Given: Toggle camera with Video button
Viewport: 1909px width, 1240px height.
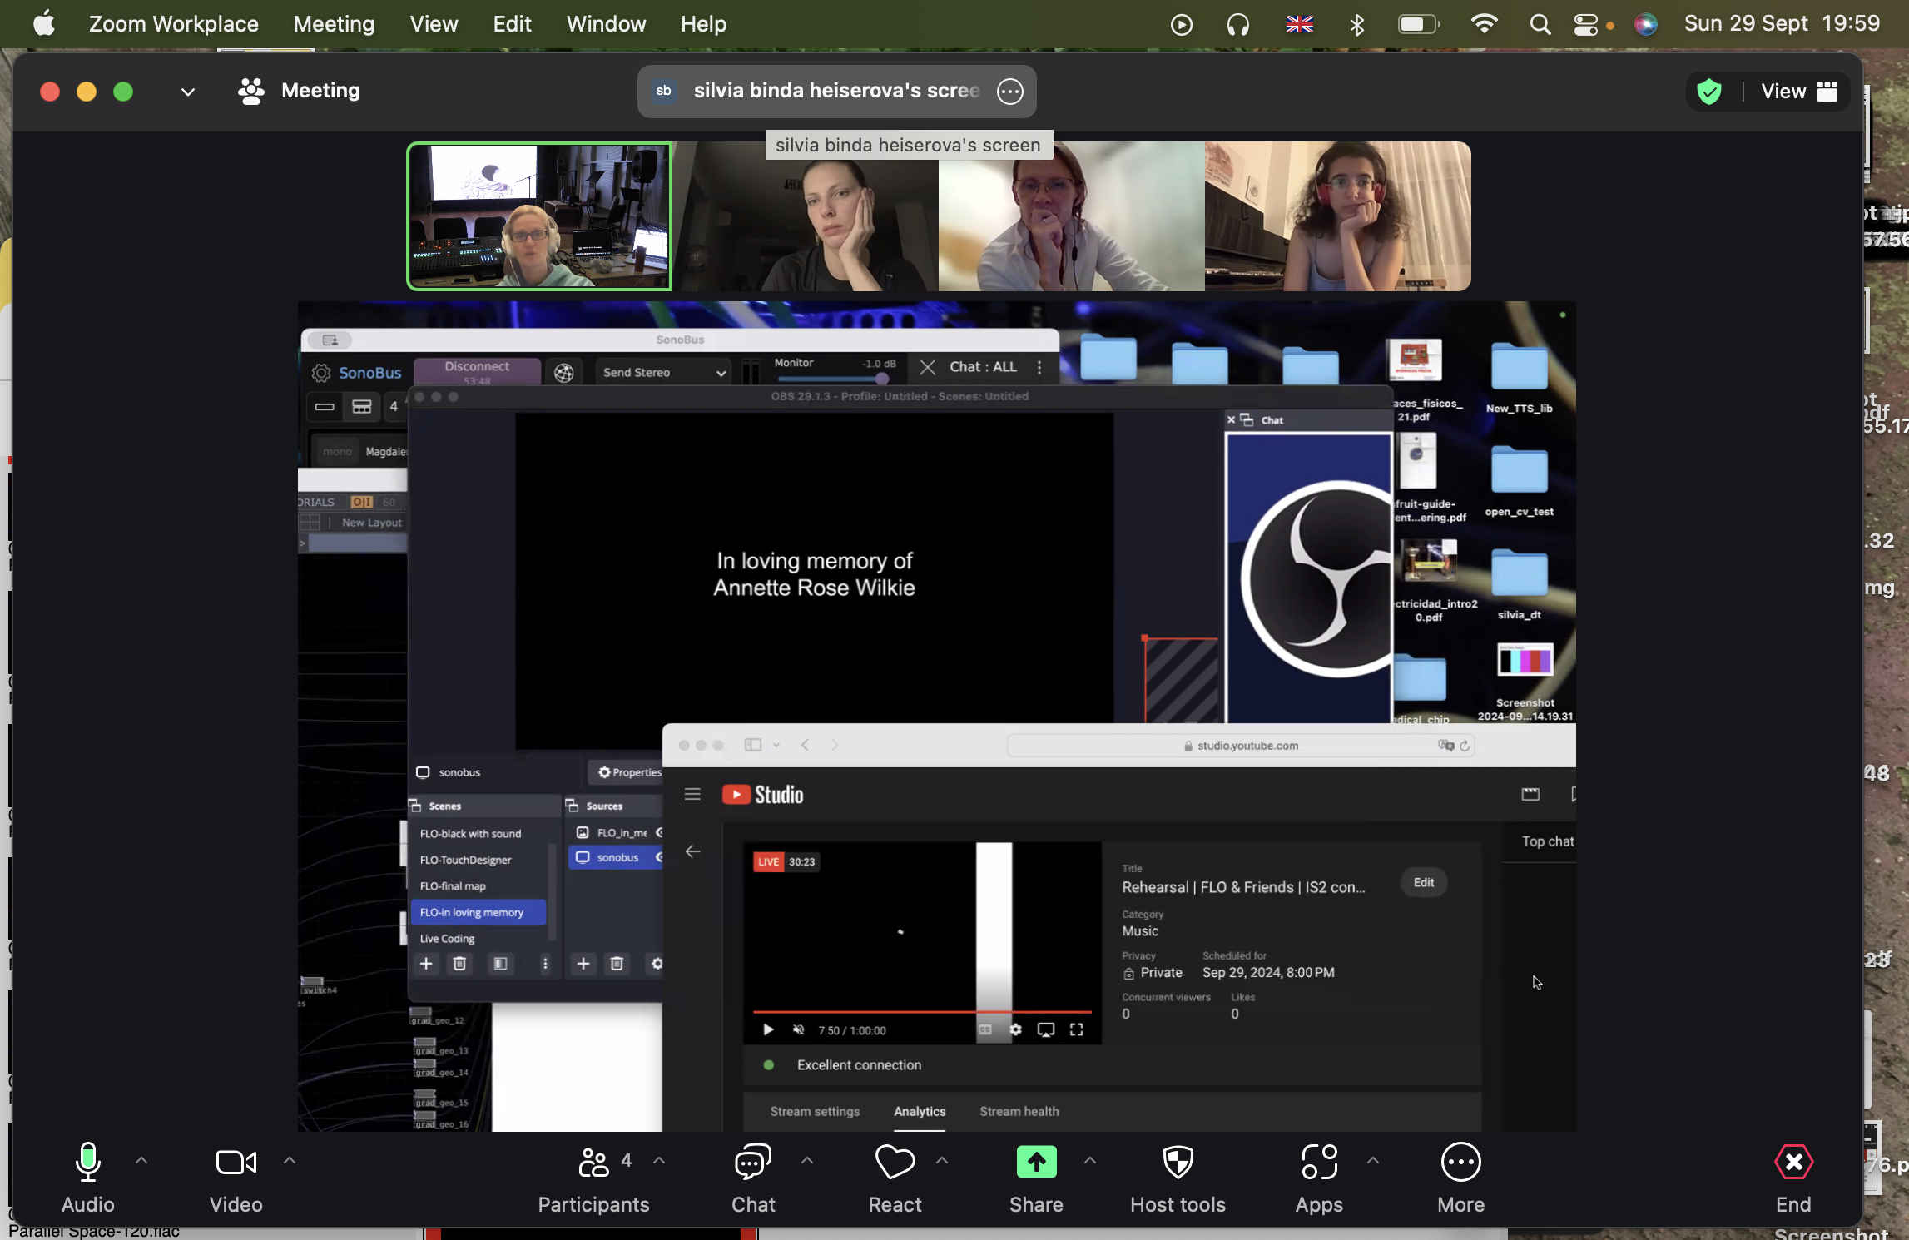Looking at the screenshot, I should (236, 1163).
